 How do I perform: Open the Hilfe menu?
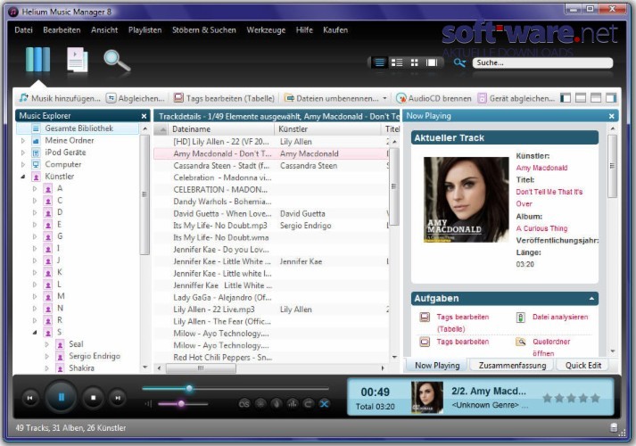point(304,30)
